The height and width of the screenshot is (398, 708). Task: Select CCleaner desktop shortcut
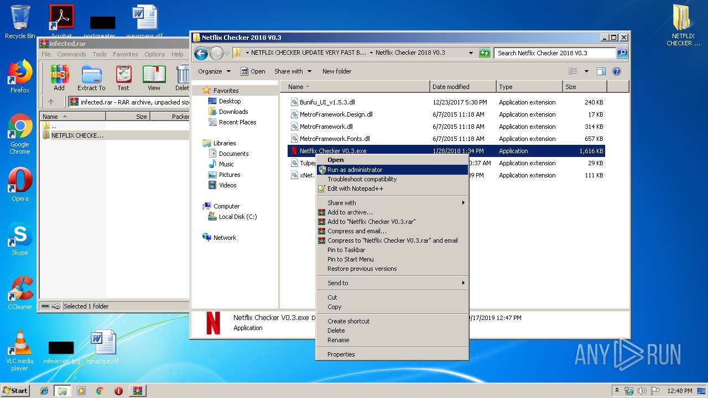[x=20, y=293]
